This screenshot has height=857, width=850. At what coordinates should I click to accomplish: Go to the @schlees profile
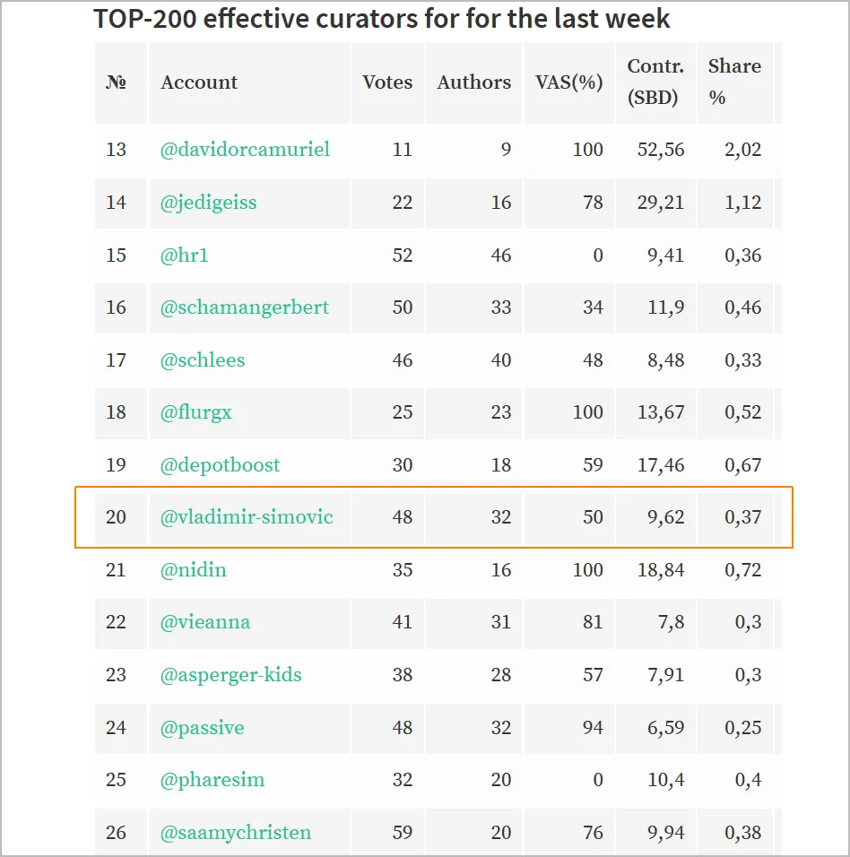coord(203,360)
